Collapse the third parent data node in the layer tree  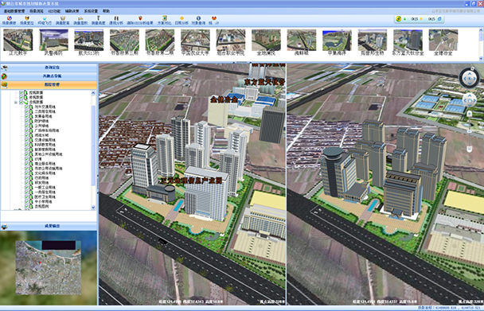16,102
